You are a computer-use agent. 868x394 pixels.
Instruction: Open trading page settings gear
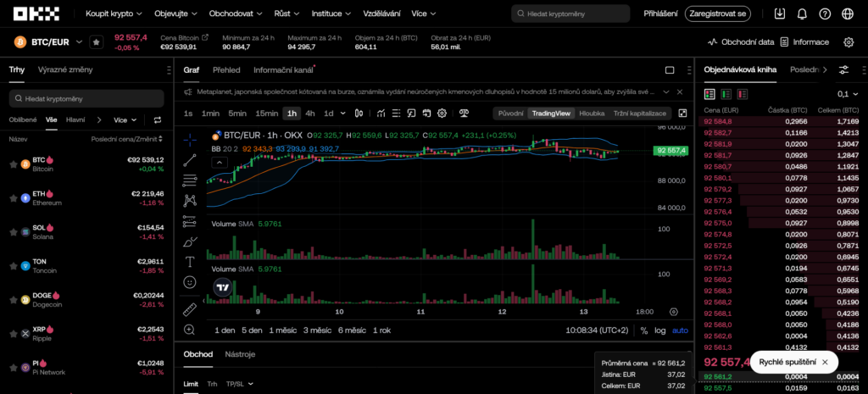coord(849,42)
